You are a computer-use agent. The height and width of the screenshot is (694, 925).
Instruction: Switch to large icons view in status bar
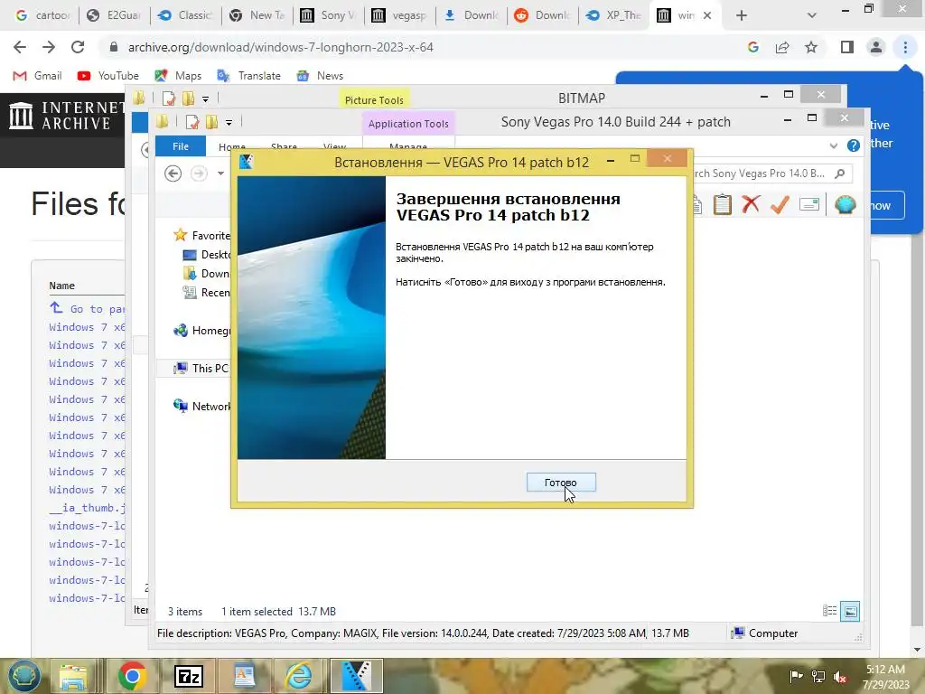850,611
